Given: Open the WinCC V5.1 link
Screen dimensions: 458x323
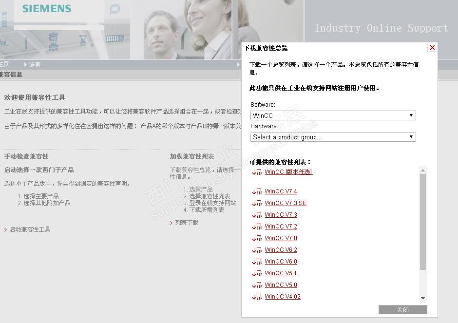Looking at the screenshot, I should coord(281,273).
